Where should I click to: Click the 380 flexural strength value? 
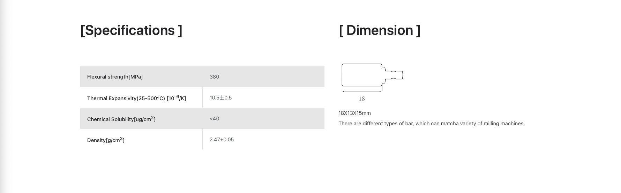tap(214, 77)
